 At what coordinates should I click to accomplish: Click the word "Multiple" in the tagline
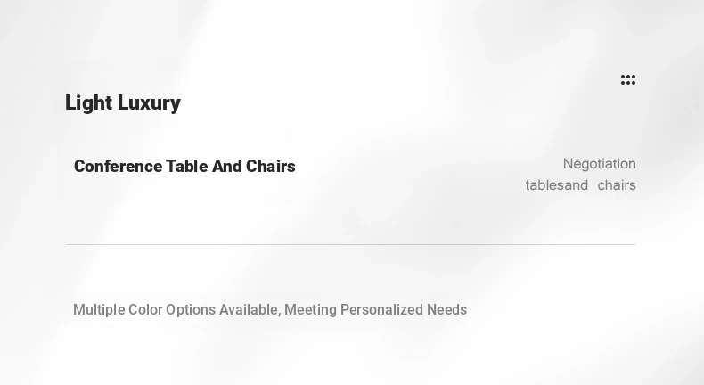(x=99, y=310)
